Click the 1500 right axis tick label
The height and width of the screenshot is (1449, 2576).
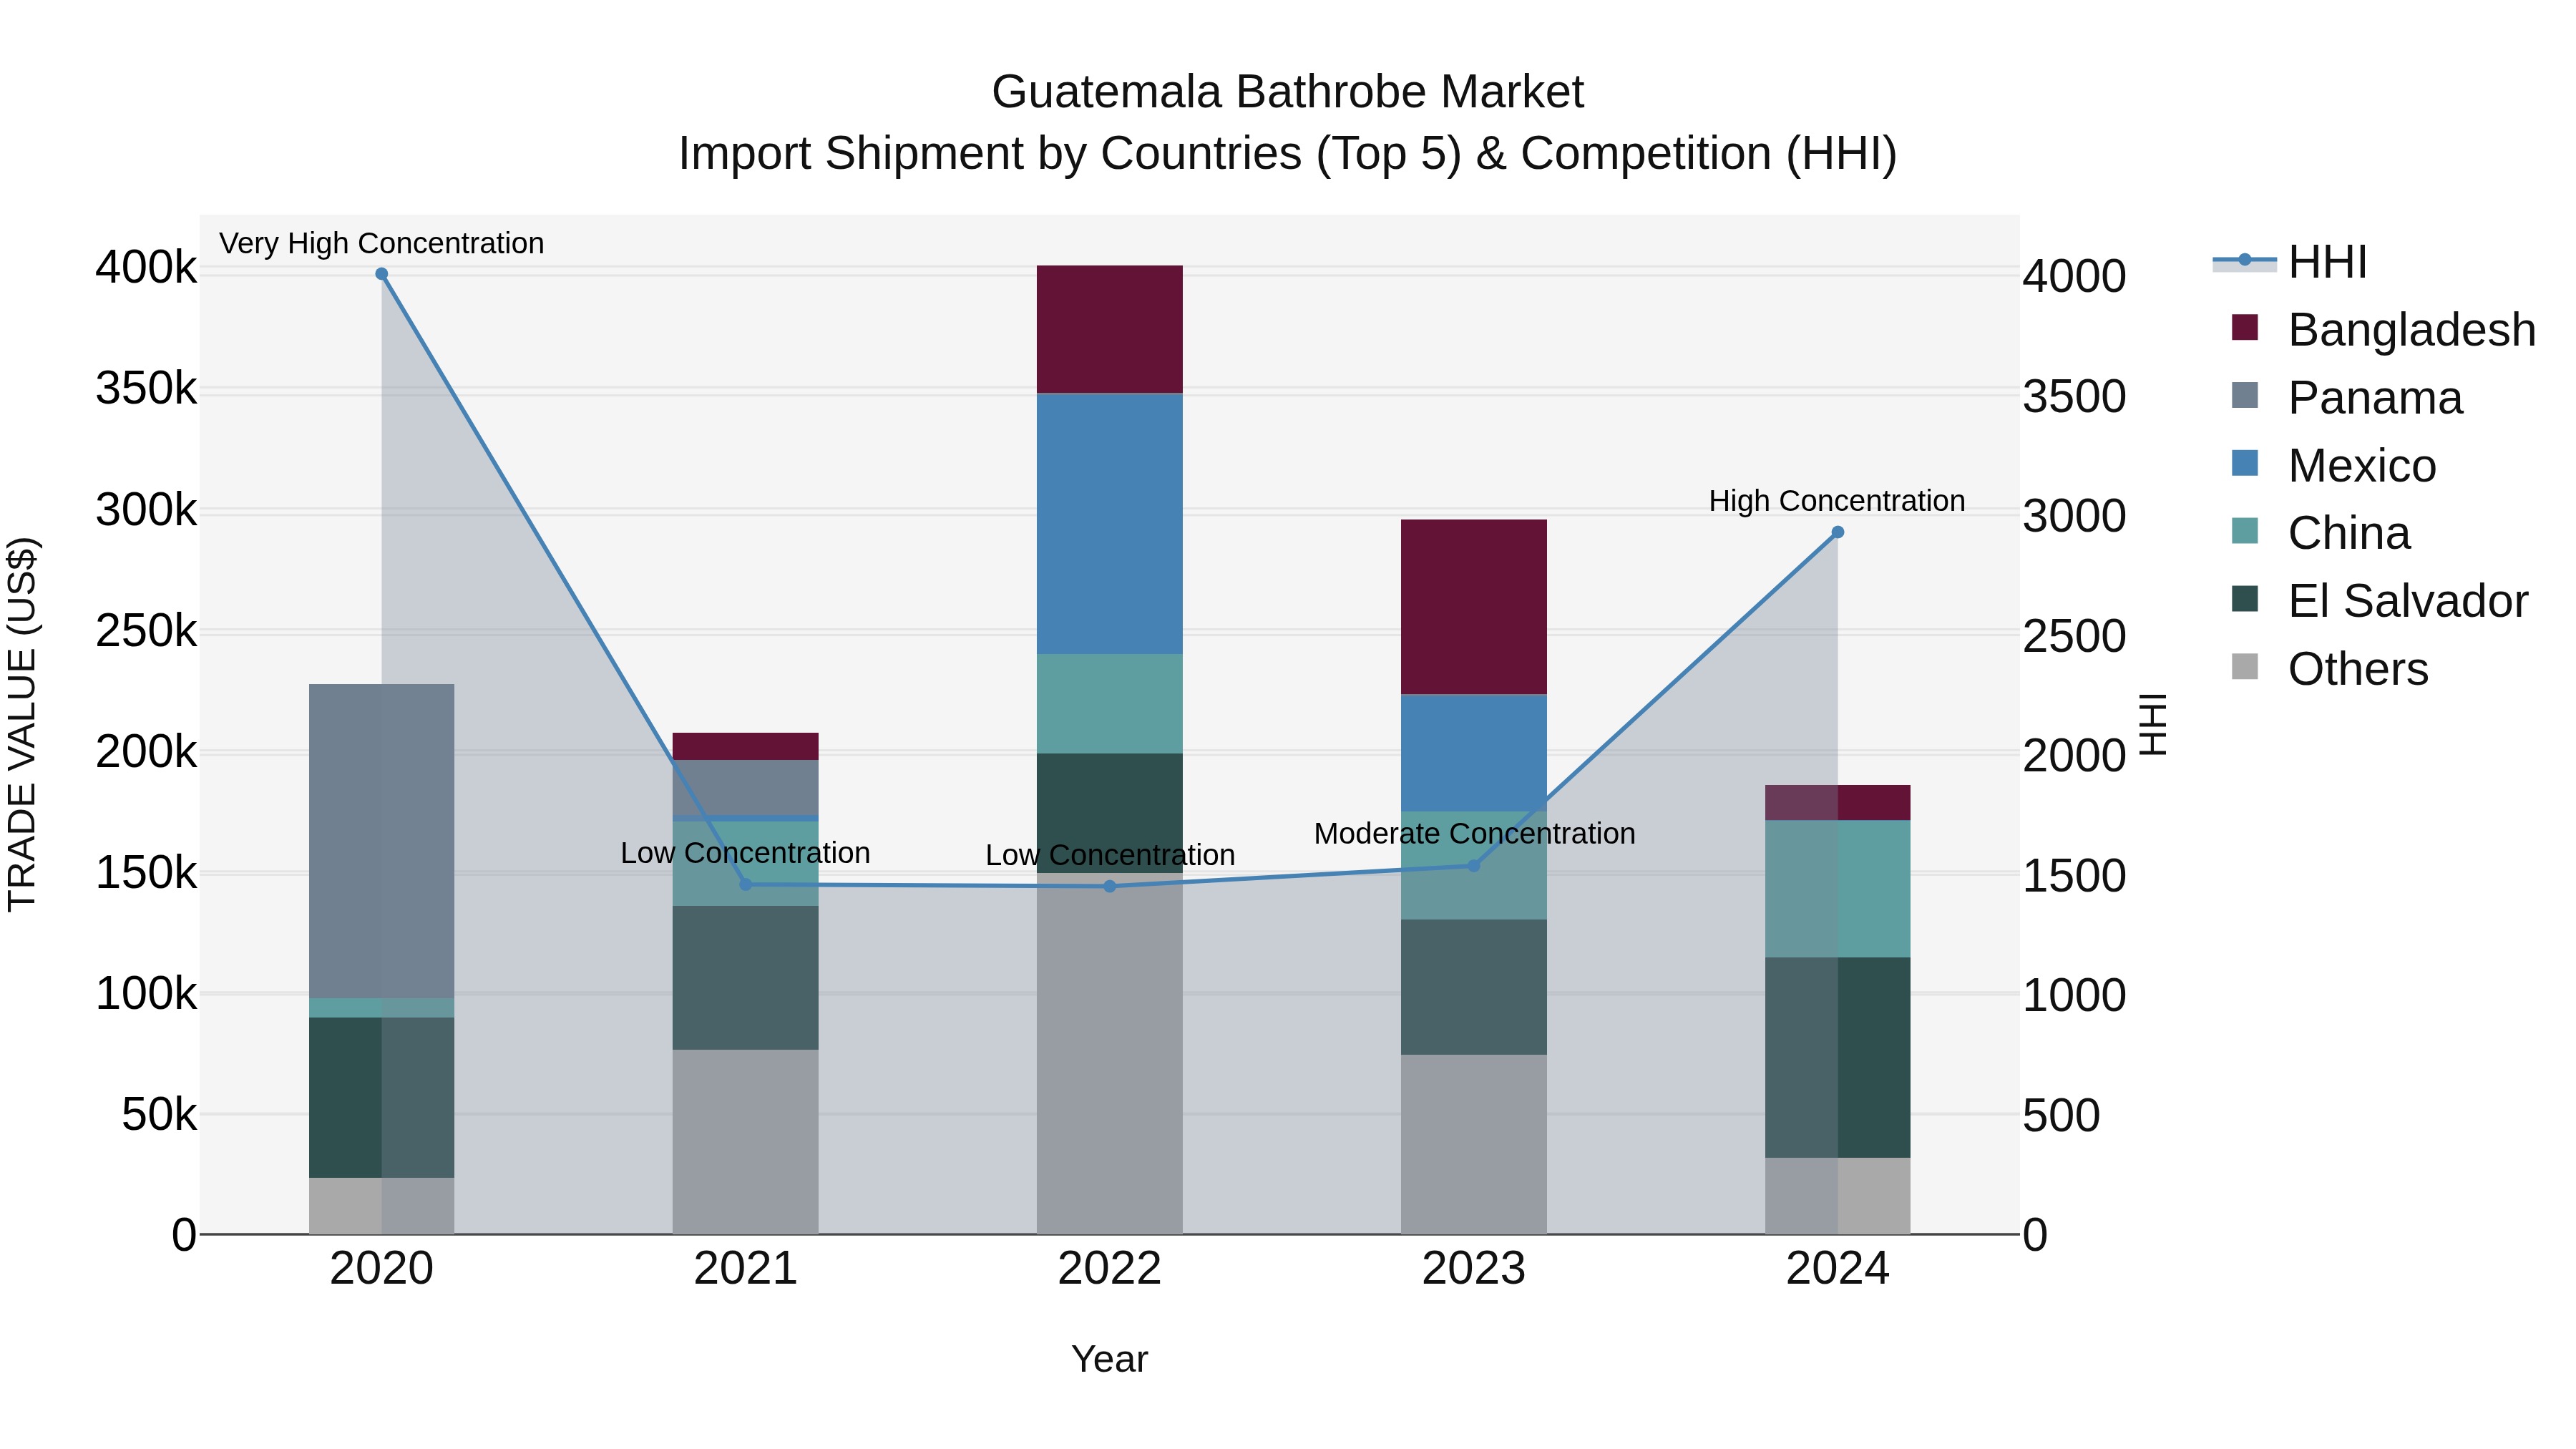[2074, 876]
